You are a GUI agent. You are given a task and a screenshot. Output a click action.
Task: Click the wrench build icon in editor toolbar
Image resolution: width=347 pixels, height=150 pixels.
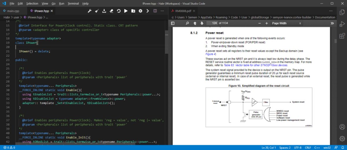(x=89, y=11)
